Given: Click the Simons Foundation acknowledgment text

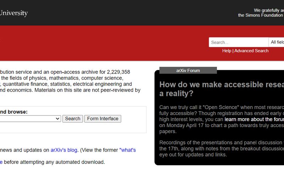Looking at the screenshot, I should click(261, 13).
